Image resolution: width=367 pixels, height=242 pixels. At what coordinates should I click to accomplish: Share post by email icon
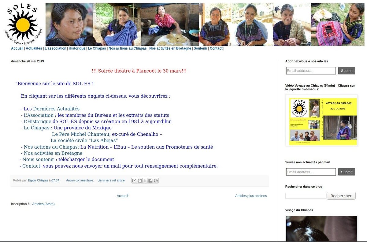pos(134,181)
